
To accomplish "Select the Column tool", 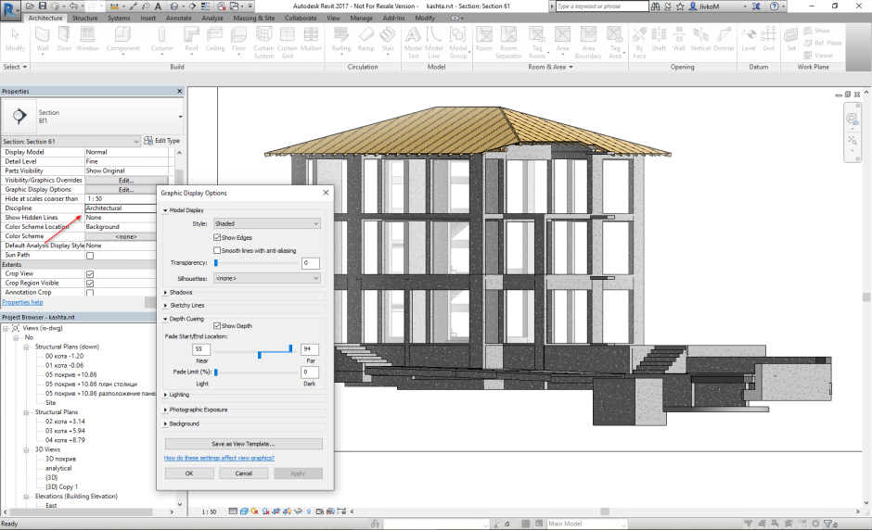I will tap(161, 39).
